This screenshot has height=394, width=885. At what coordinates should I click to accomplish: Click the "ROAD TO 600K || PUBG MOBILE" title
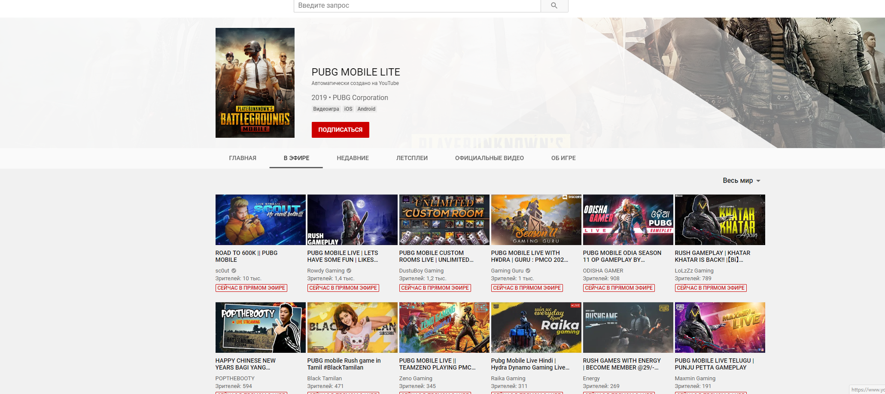click(246, 256)
